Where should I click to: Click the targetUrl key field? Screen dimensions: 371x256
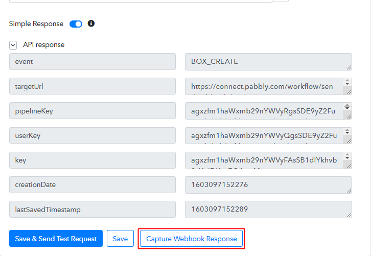coord(92,86)
